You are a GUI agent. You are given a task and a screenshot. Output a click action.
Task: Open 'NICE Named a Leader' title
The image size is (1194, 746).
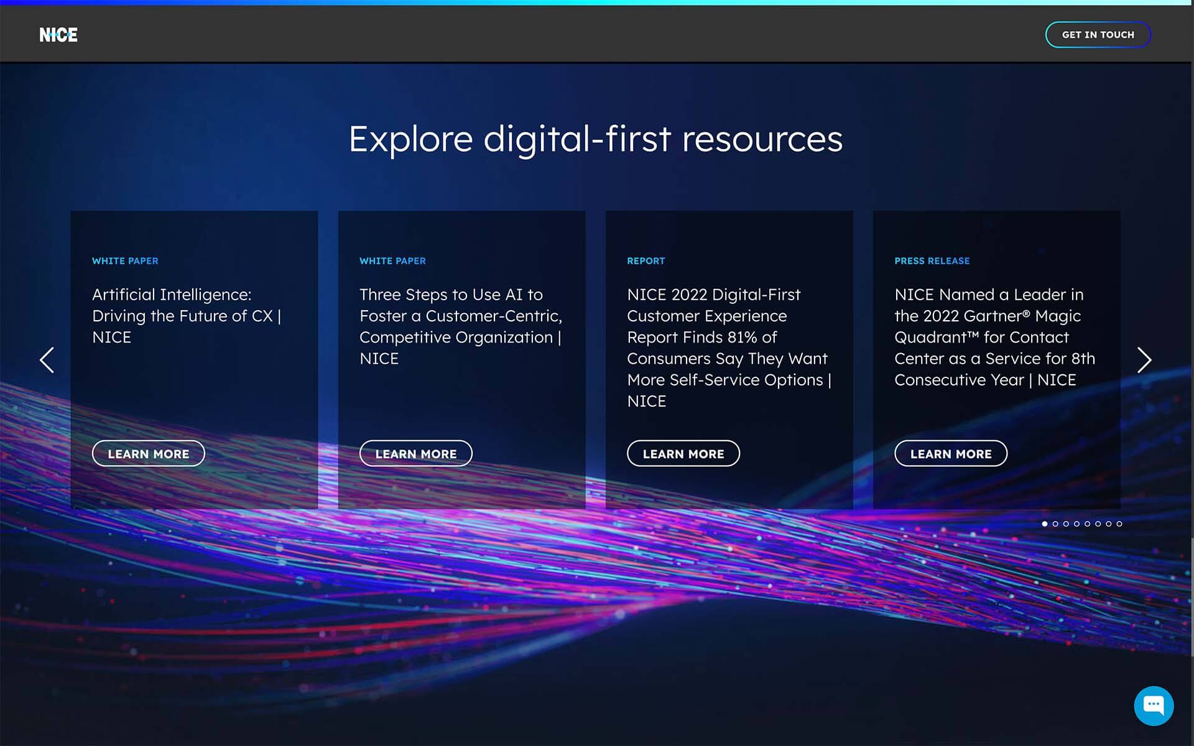[x=994, y=337]
